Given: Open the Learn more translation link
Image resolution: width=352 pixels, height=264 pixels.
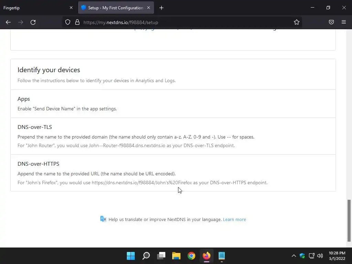Looking at the screenshot, I should click(234, 220).
